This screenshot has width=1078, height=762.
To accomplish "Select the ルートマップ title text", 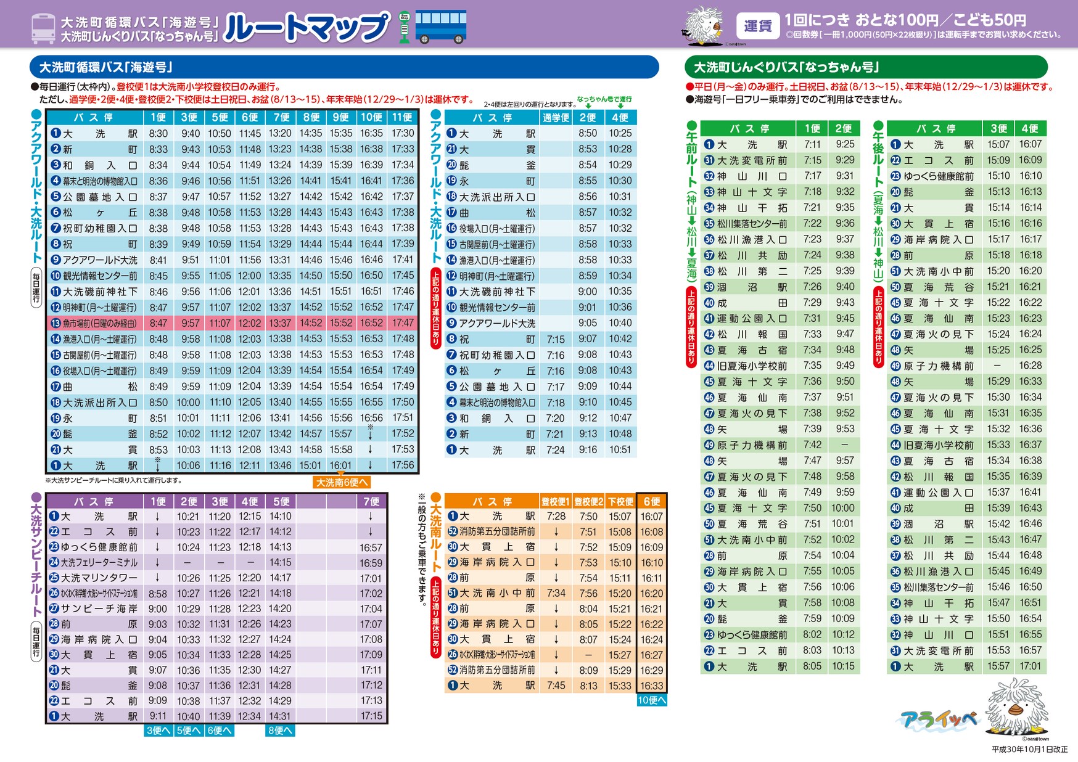I will click(x=307, y=28).
